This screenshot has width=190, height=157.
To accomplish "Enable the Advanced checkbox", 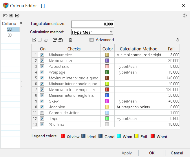I will click(92, 40).
